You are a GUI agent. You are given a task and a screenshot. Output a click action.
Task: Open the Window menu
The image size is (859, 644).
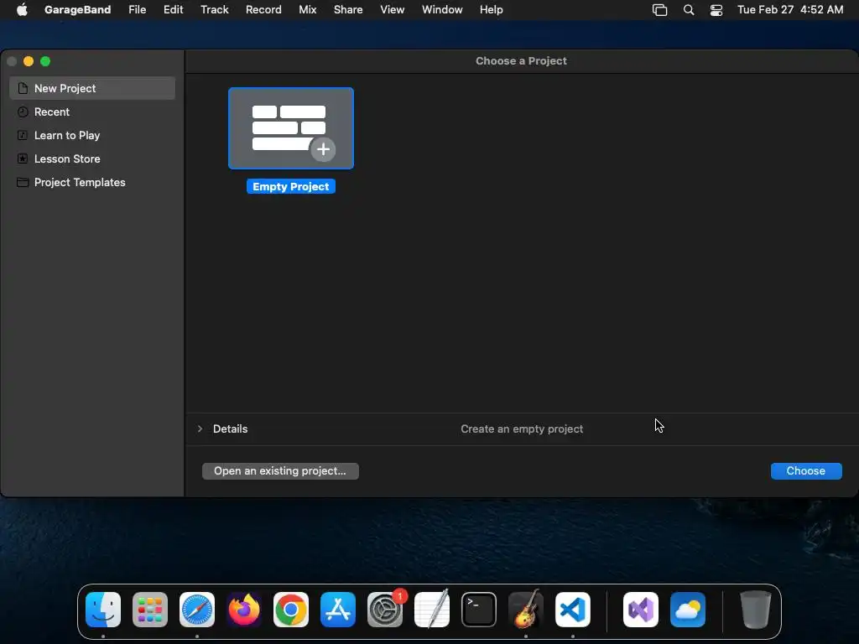[442, 10]
